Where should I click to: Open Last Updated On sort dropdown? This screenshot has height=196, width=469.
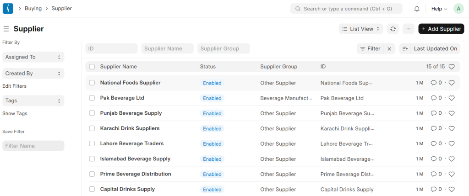(x=435, y=48)
